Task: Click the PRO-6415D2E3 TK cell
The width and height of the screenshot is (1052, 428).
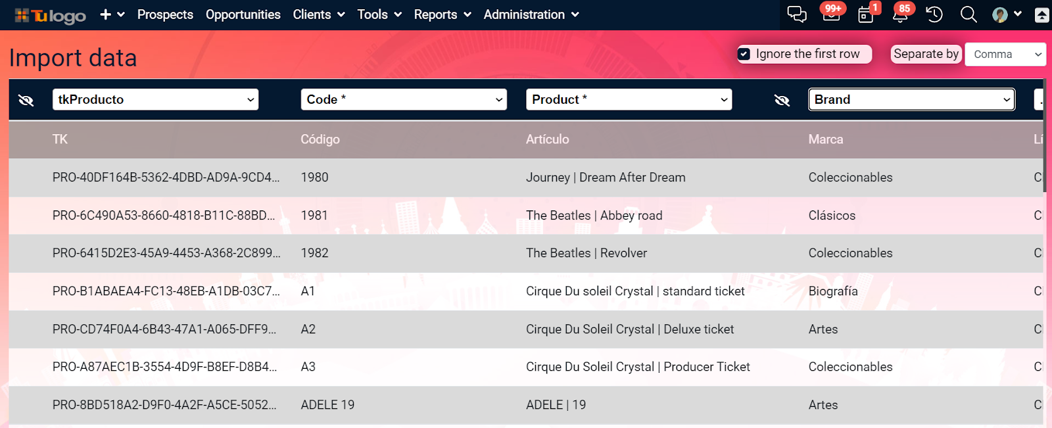Action: (166, 253)
